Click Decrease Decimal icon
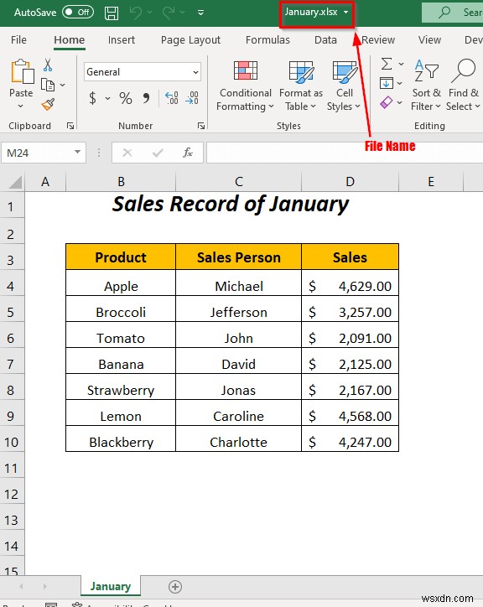Image resolution: width=483 pixels, height=607 pixels. [x=192, y=98]
